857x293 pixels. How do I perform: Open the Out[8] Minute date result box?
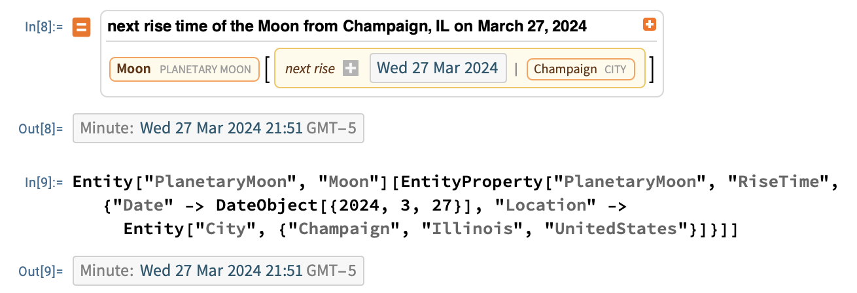point(219,128)
